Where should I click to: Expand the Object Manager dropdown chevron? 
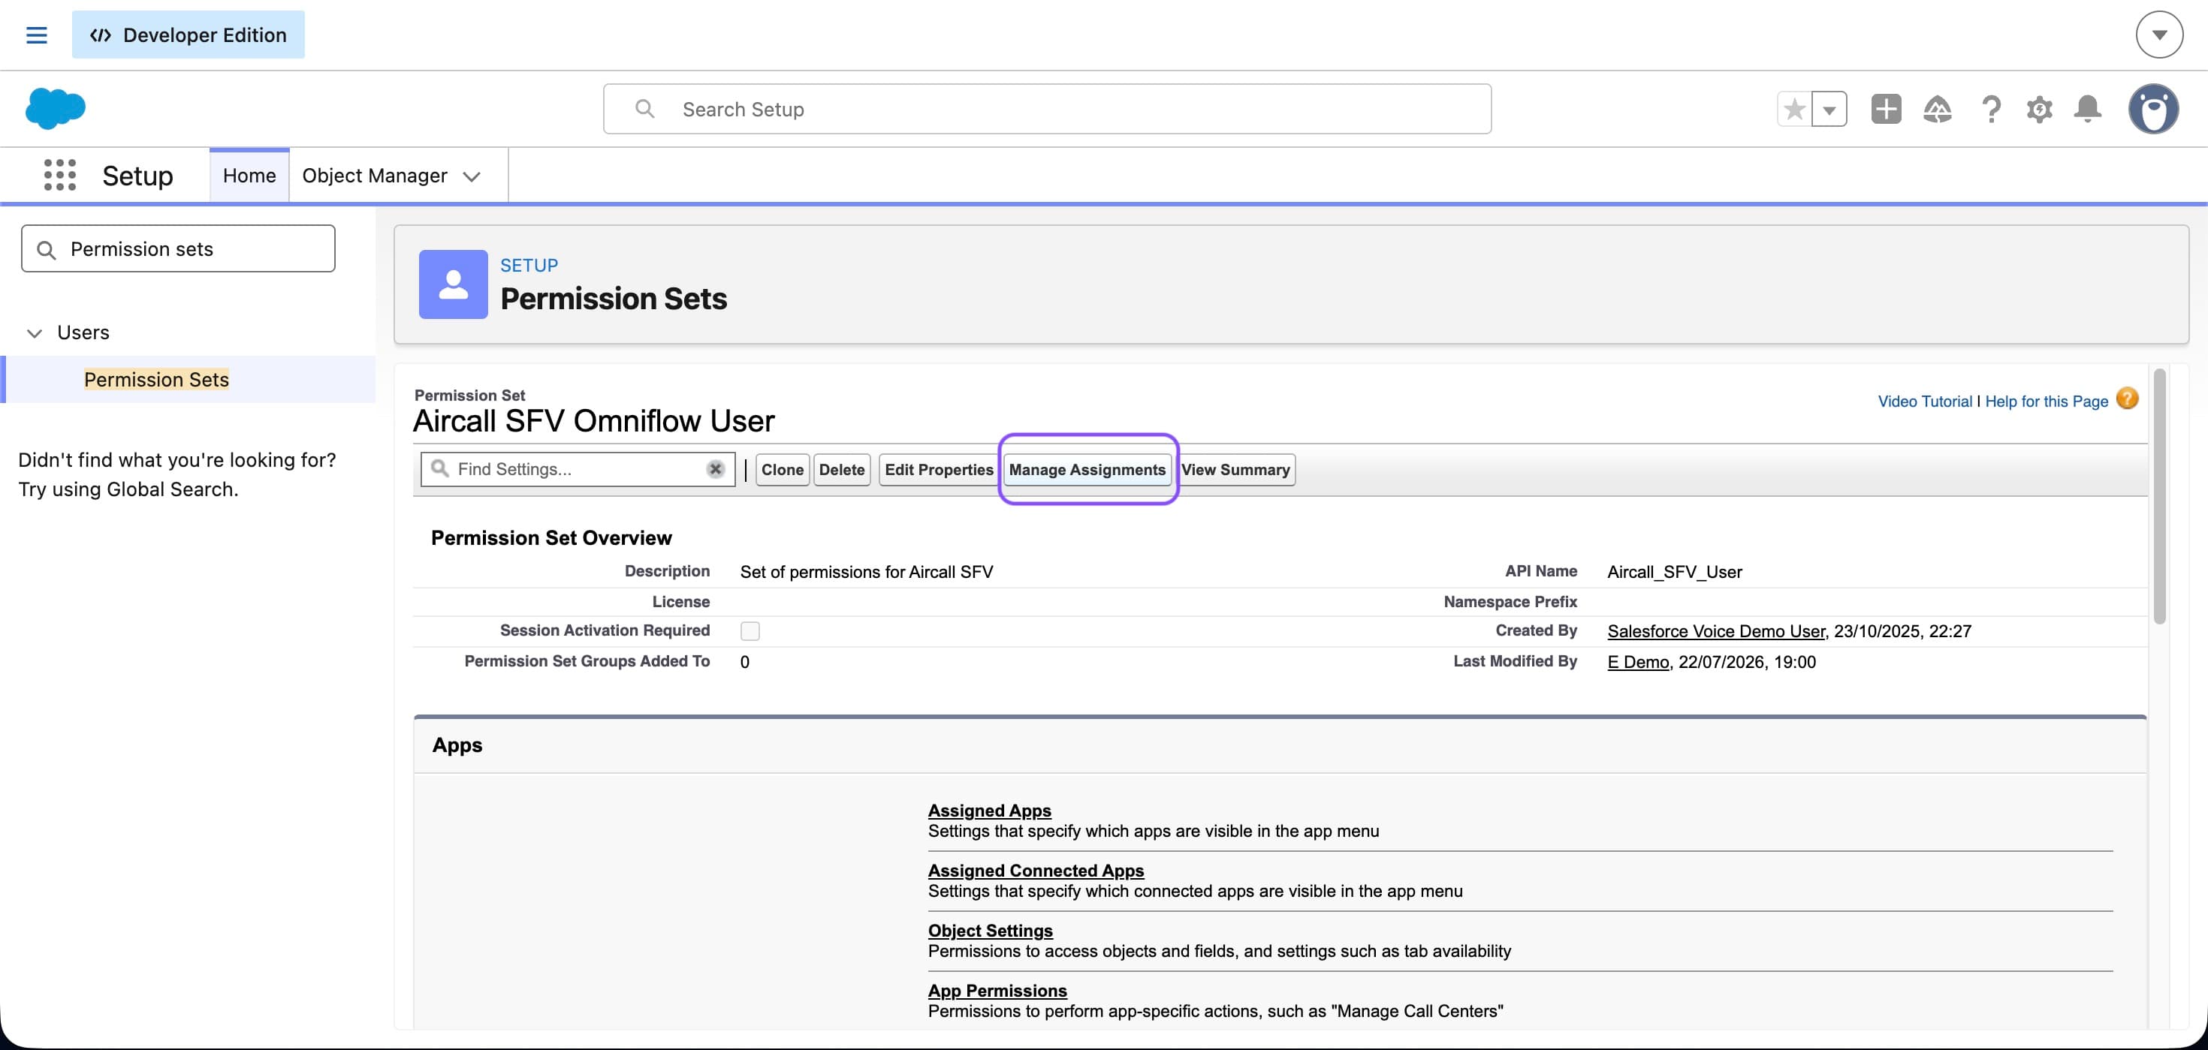[471, 176]
